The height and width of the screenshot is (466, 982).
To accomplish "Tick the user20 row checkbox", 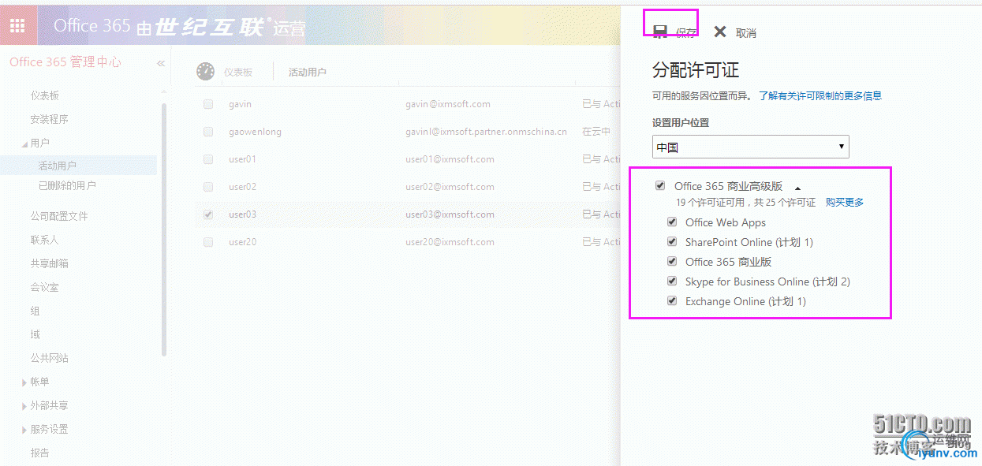I will coord(208,242).
